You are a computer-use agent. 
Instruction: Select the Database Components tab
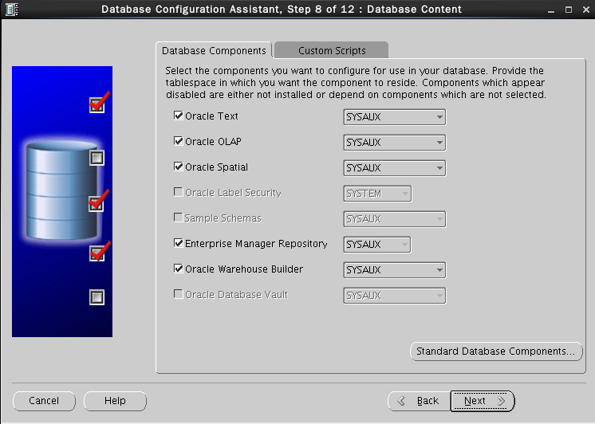pyautogui.click(x=214, y=50)
